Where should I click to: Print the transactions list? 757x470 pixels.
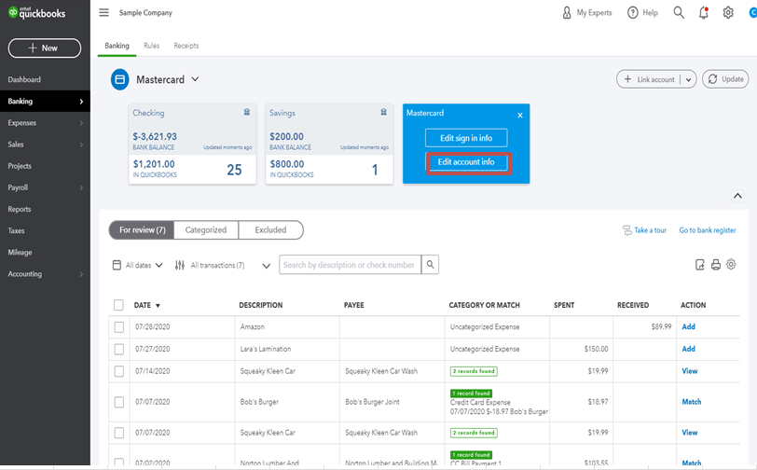(x=715, y=265)
